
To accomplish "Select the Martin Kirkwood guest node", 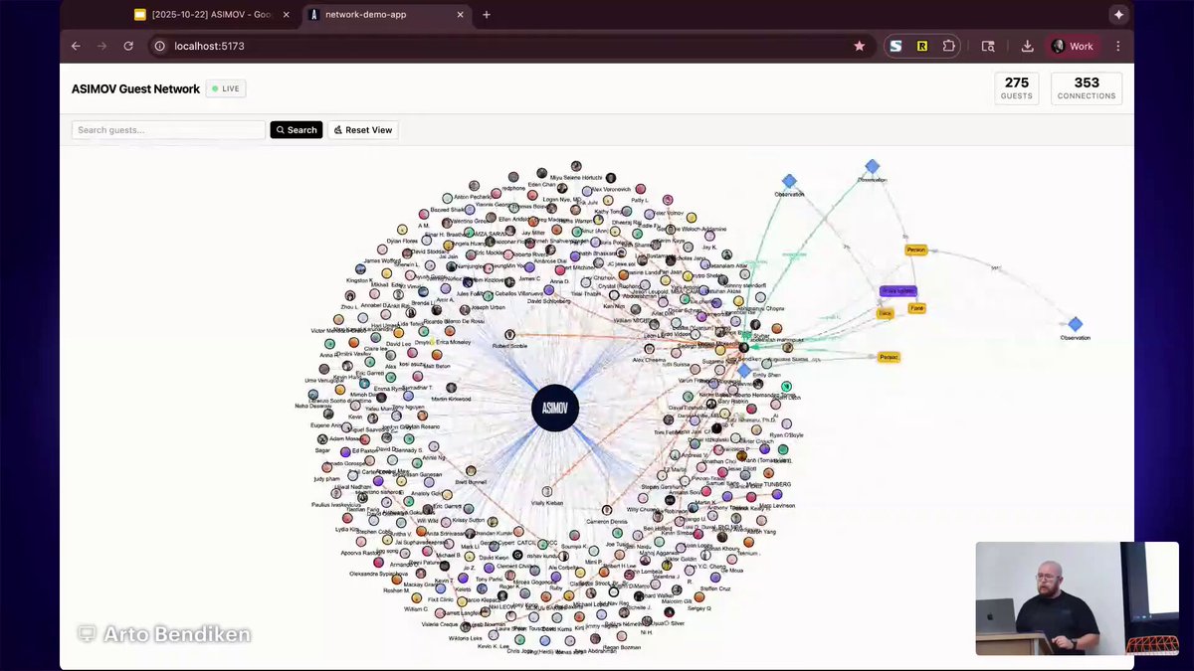I will pos(451,388).
